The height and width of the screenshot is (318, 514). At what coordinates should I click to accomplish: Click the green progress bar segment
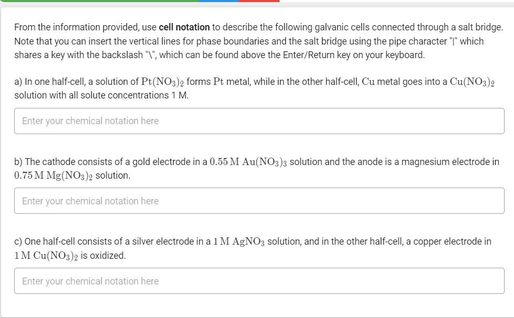pyautogui.click(x=100, y=2)
